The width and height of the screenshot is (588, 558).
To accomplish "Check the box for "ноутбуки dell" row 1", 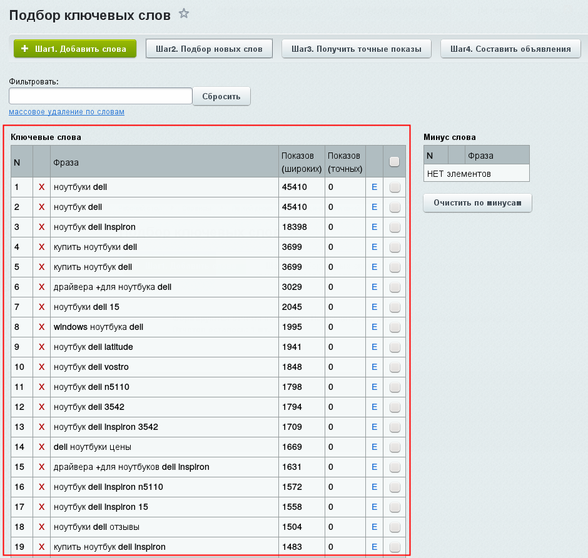I will (x=395, y=187).
